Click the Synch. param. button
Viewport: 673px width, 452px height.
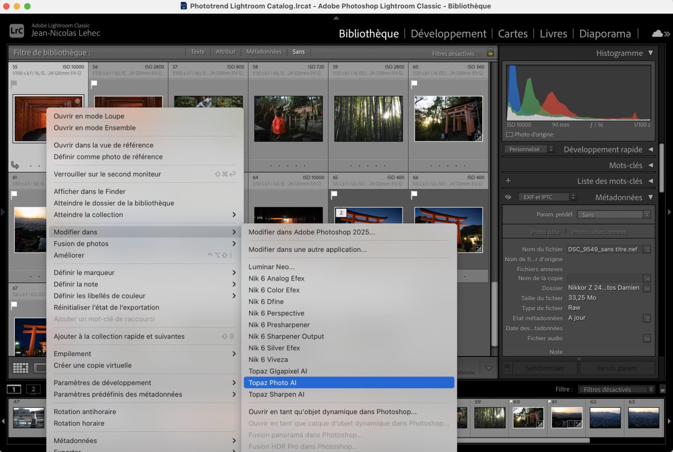coord(618,368)
